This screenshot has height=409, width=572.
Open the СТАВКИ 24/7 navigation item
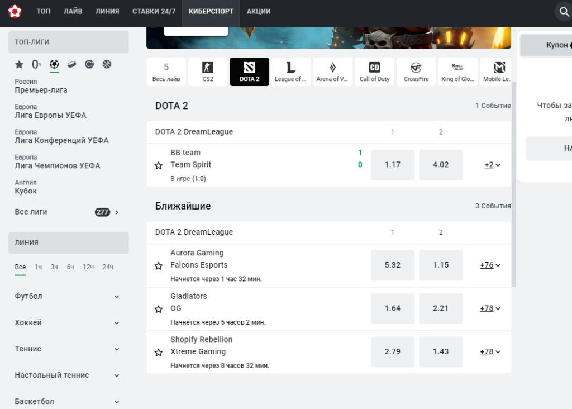pos(154,11)
